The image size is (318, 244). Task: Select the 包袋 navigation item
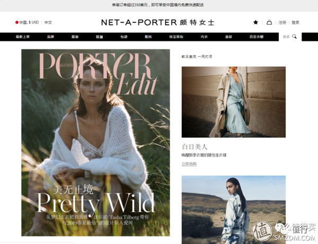pos(124,37)
